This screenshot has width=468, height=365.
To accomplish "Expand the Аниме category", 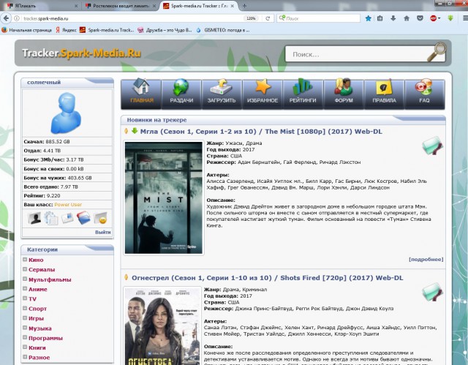I will 25,289.
